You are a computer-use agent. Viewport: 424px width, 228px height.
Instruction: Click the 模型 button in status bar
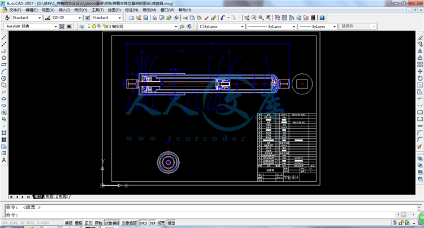click(x=171, y=223)
